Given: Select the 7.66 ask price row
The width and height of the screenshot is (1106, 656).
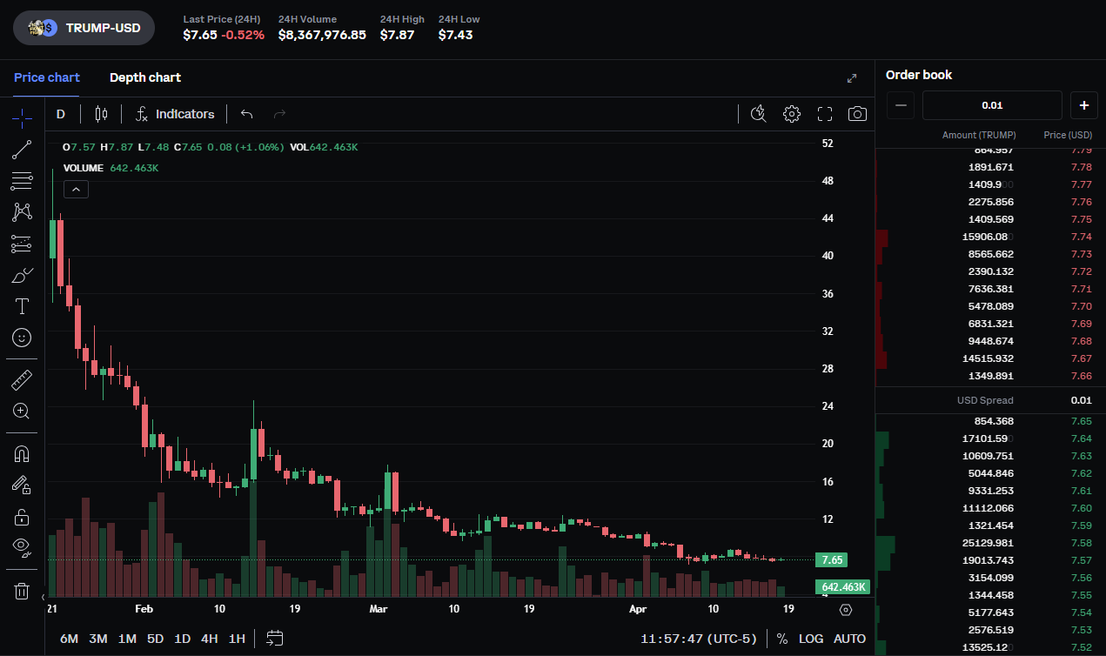Looking at the screenshot, I should pyautogui.click(x=990, y=376).
